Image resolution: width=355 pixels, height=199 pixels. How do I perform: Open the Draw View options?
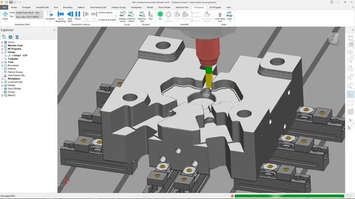tap(229, 16)
